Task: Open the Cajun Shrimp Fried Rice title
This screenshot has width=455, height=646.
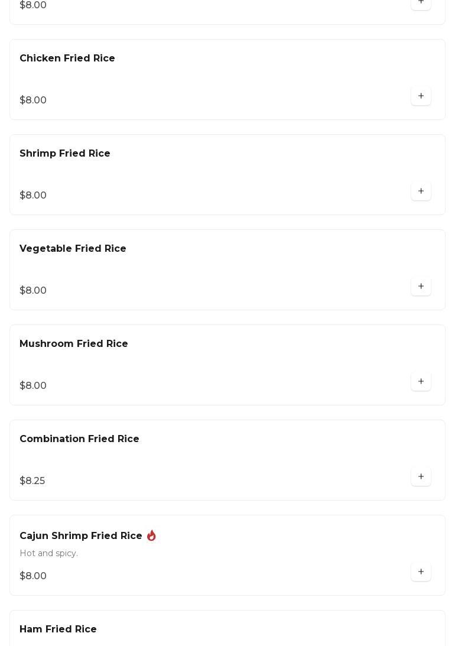Action: [81, 536]
